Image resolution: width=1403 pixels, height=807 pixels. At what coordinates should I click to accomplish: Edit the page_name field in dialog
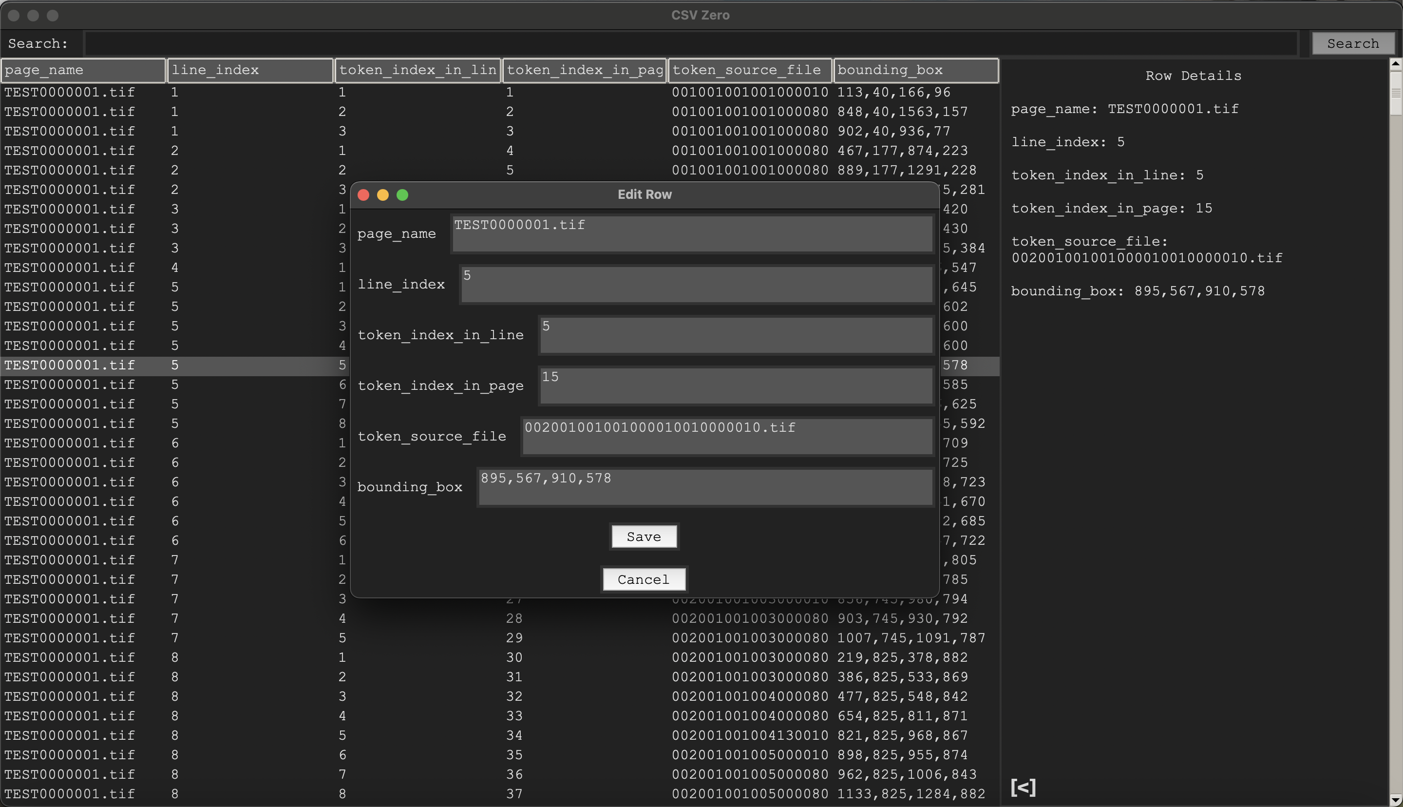point(692,233)
